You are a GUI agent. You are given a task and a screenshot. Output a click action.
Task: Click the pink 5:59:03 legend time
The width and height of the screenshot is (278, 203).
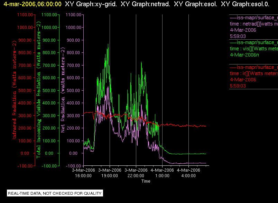click(238, 36)
